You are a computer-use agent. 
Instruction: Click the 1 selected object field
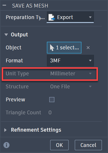pyautogui.click(x=64, y=48)
